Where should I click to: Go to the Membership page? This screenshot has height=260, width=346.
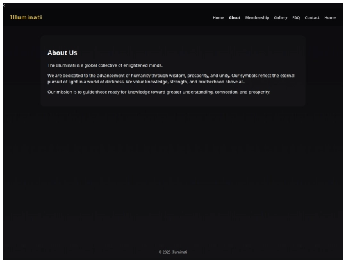pos(257,18)
